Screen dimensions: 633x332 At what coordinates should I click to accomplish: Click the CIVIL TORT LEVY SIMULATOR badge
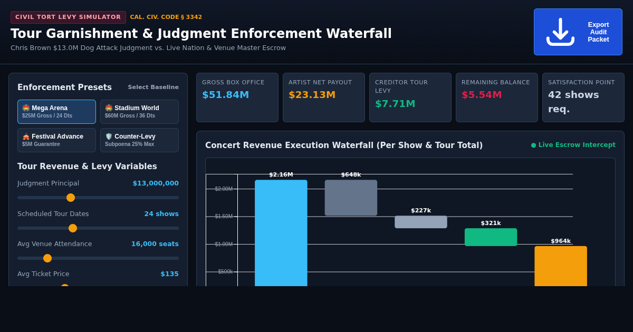coord(68,17)
